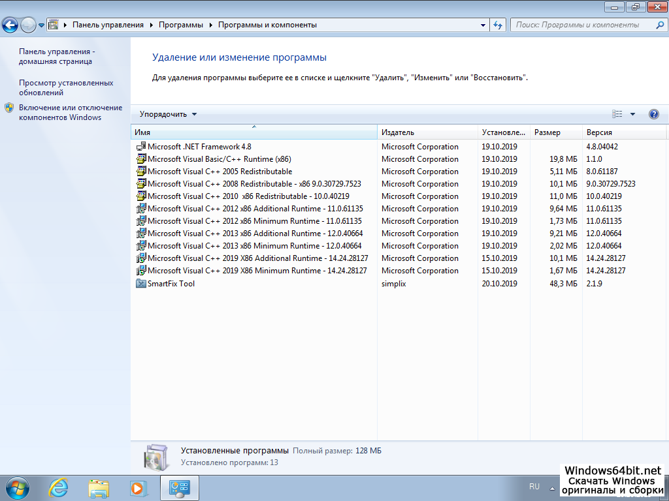Open Internet Explorer from the taskbar
Screen dimensions: 669x501
pyautogui.click(x=59, y=487)
